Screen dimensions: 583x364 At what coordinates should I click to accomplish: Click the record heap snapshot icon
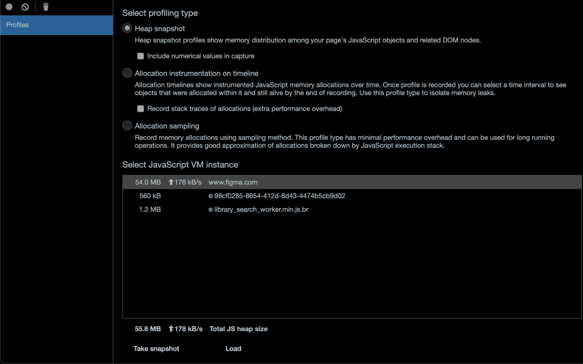[x=8, y=6]
